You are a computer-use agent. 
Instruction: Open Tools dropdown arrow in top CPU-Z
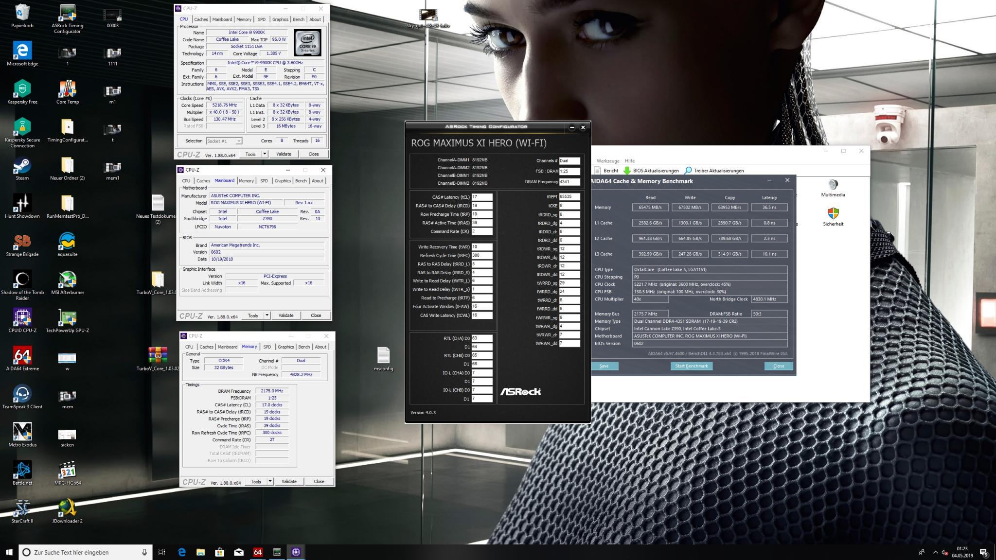point(265,154)
